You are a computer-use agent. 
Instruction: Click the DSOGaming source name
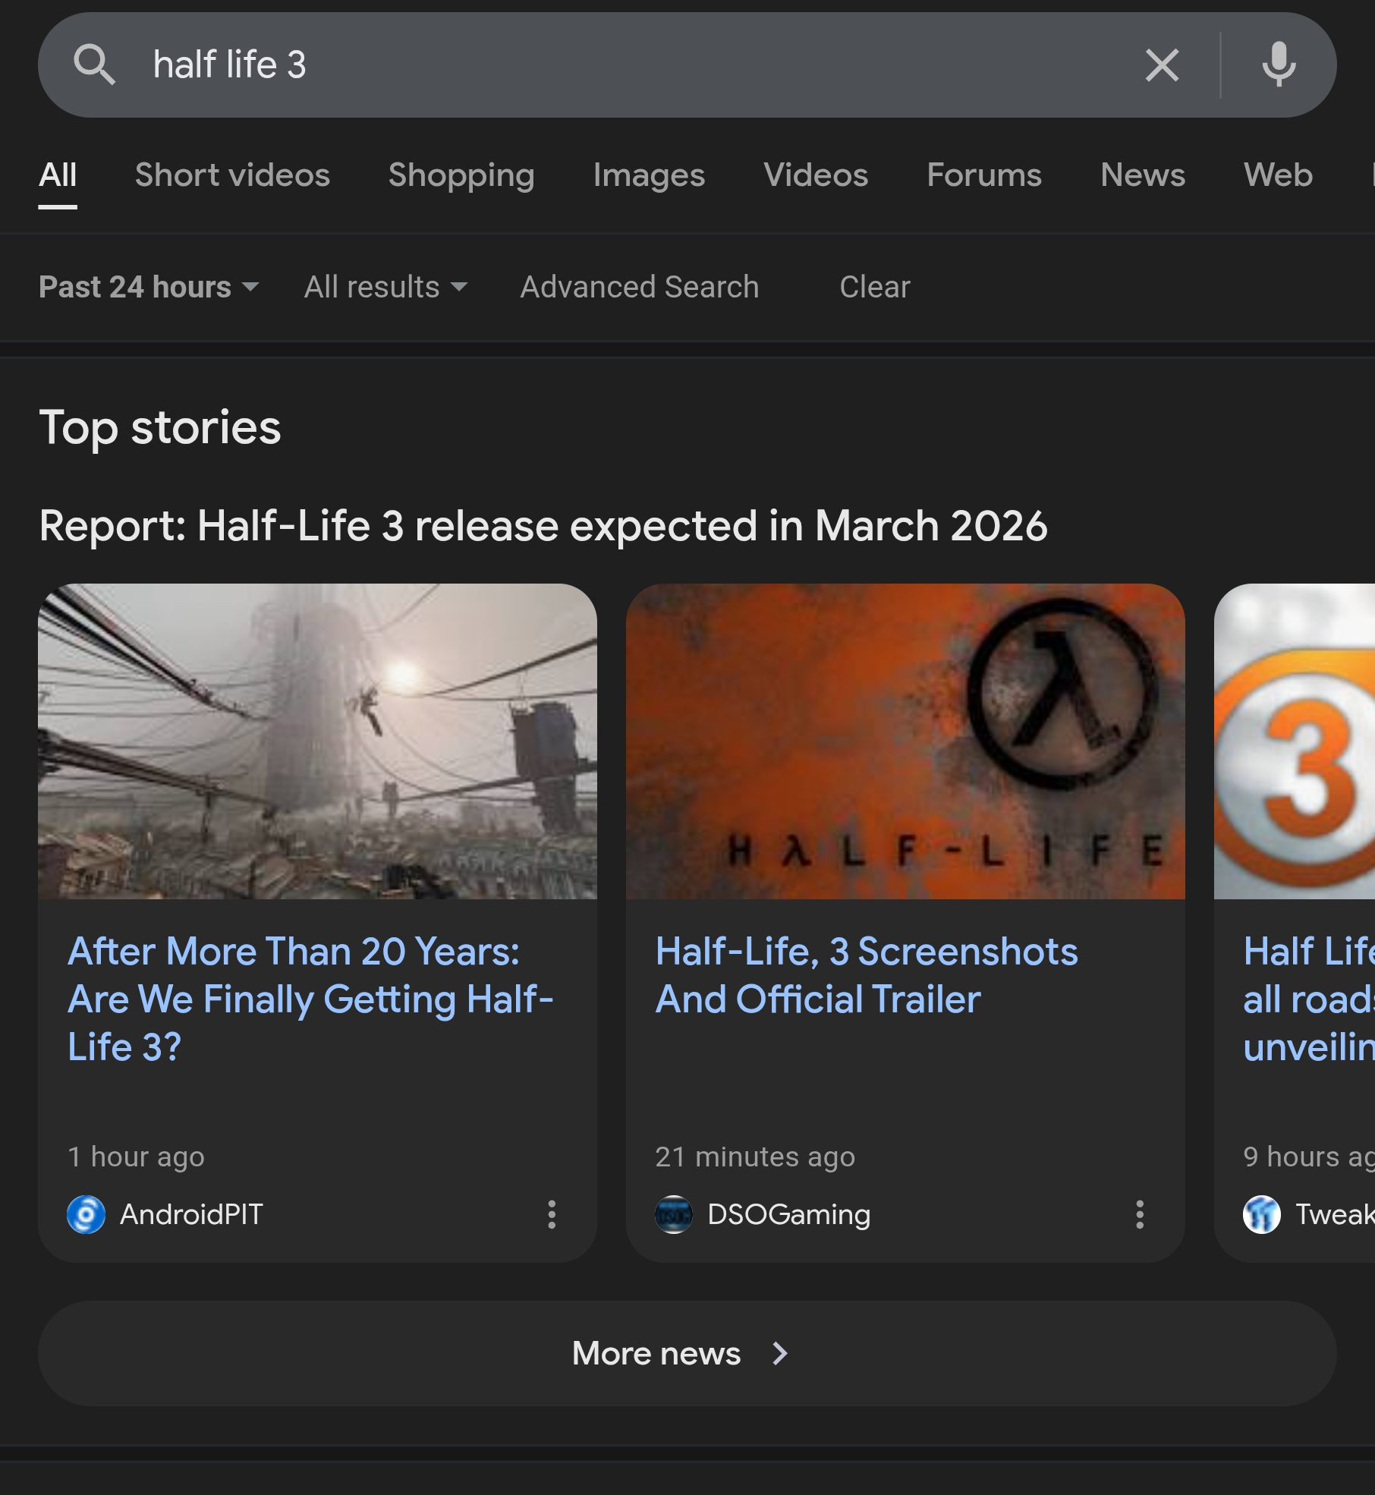(789, 1214)
